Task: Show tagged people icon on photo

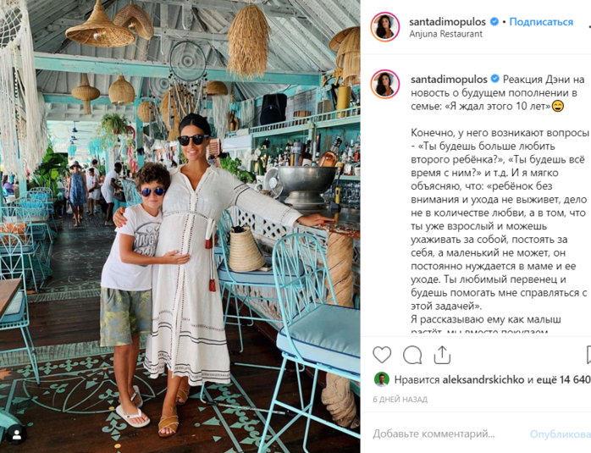Action: pyautogui.click(x=16, y=435)
